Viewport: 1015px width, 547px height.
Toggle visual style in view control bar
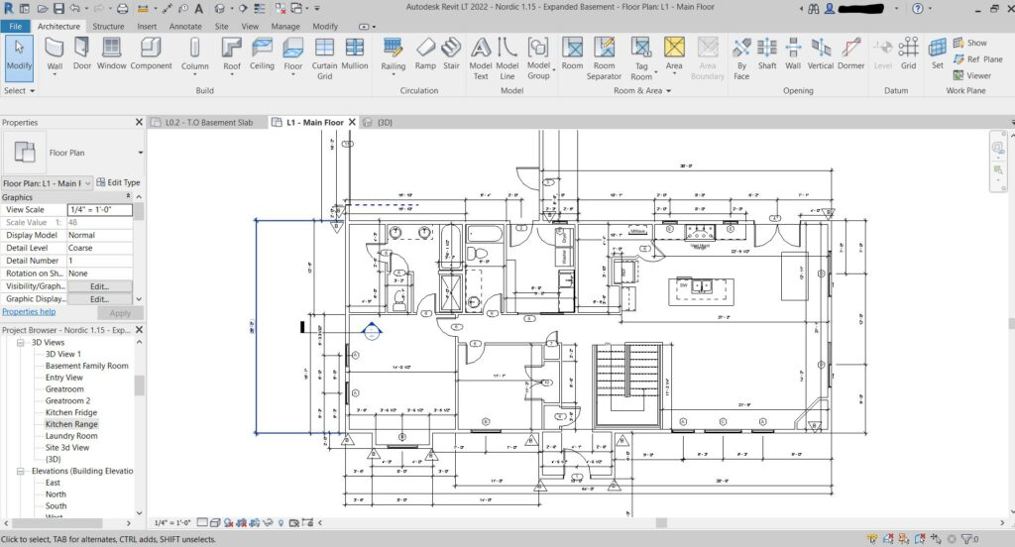pyautogui.click(x=215, y=522)
